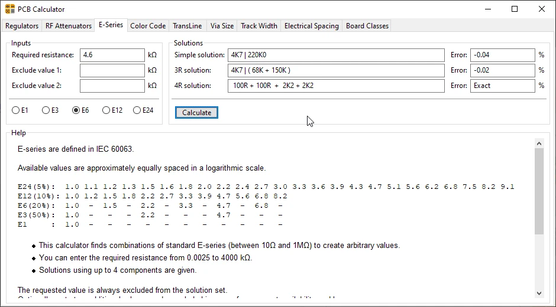The width and height of the screenshot is (556, 307).
Task: Select the E6 radio button
Action: coord(76,110)
